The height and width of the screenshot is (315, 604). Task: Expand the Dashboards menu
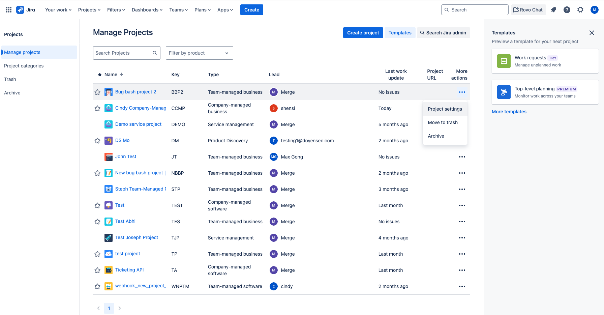(x=147, y=9)
